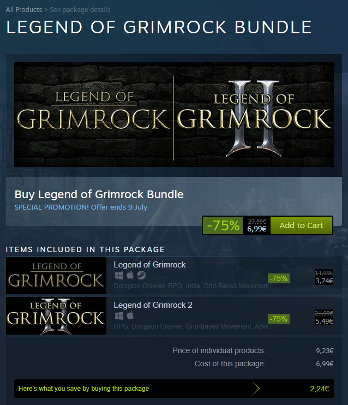
Task: Click the Legend of Grimrock 2 thumbnail image
Action: click(56, 315)
